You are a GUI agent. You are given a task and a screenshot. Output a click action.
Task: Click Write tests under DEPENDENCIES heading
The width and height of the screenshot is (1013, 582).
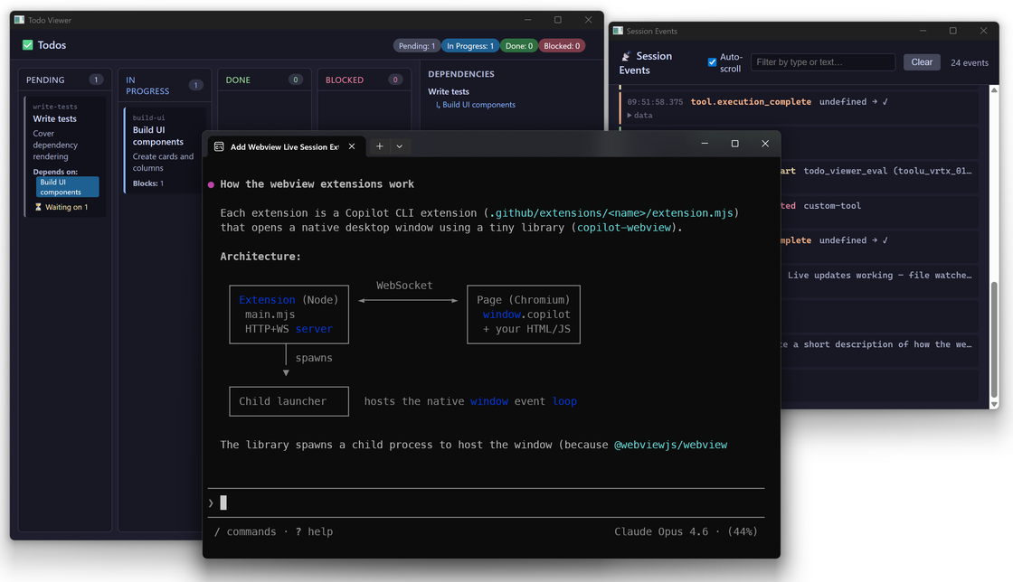coord(449,91)
